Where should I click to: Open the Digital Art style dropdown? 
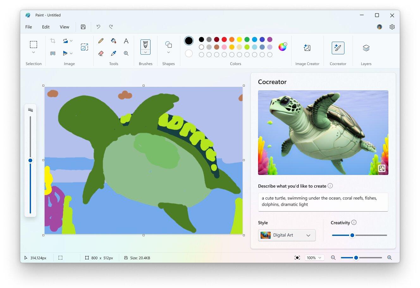[x=287, y=235]
